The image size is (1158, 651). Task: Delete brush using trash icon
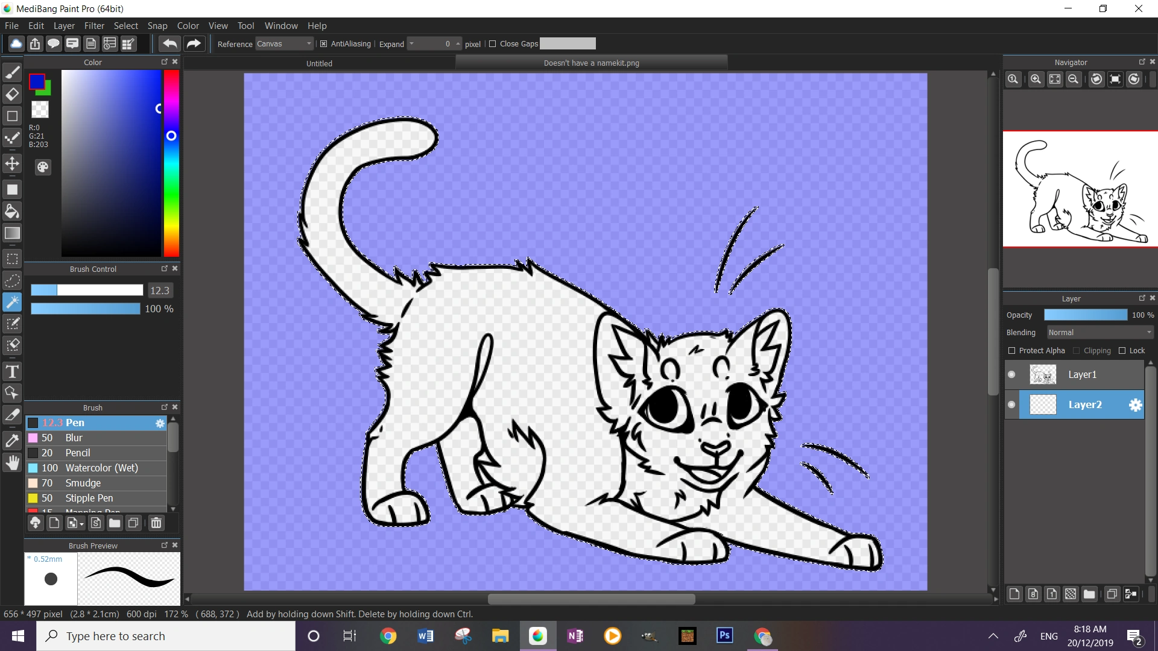click(156, 523)
